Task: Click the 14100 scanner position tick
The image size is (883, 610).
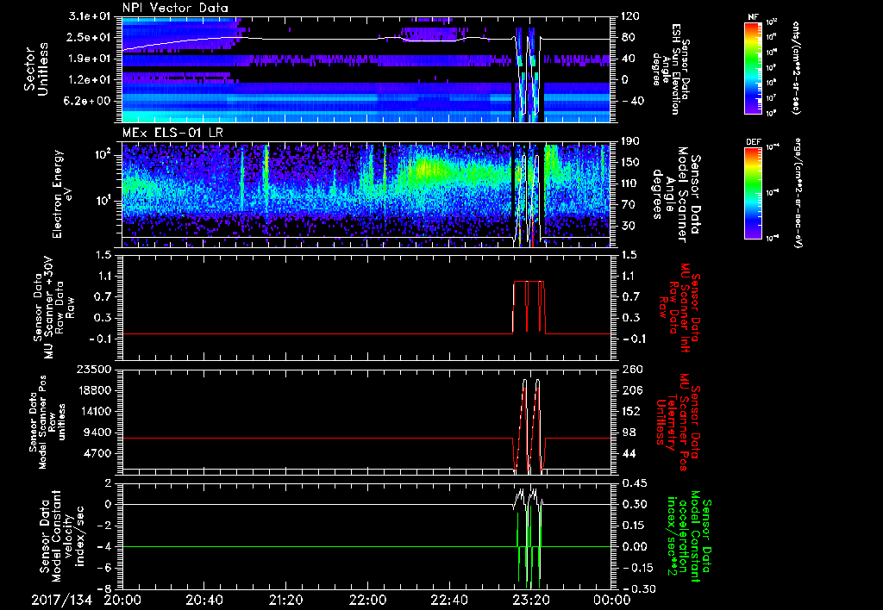Action: (96, 411)
